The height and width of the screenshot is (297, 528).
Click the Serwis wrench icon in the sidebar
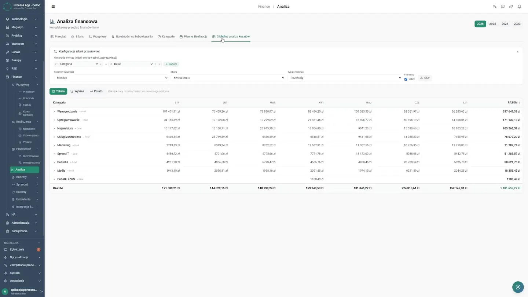[8, 52]
